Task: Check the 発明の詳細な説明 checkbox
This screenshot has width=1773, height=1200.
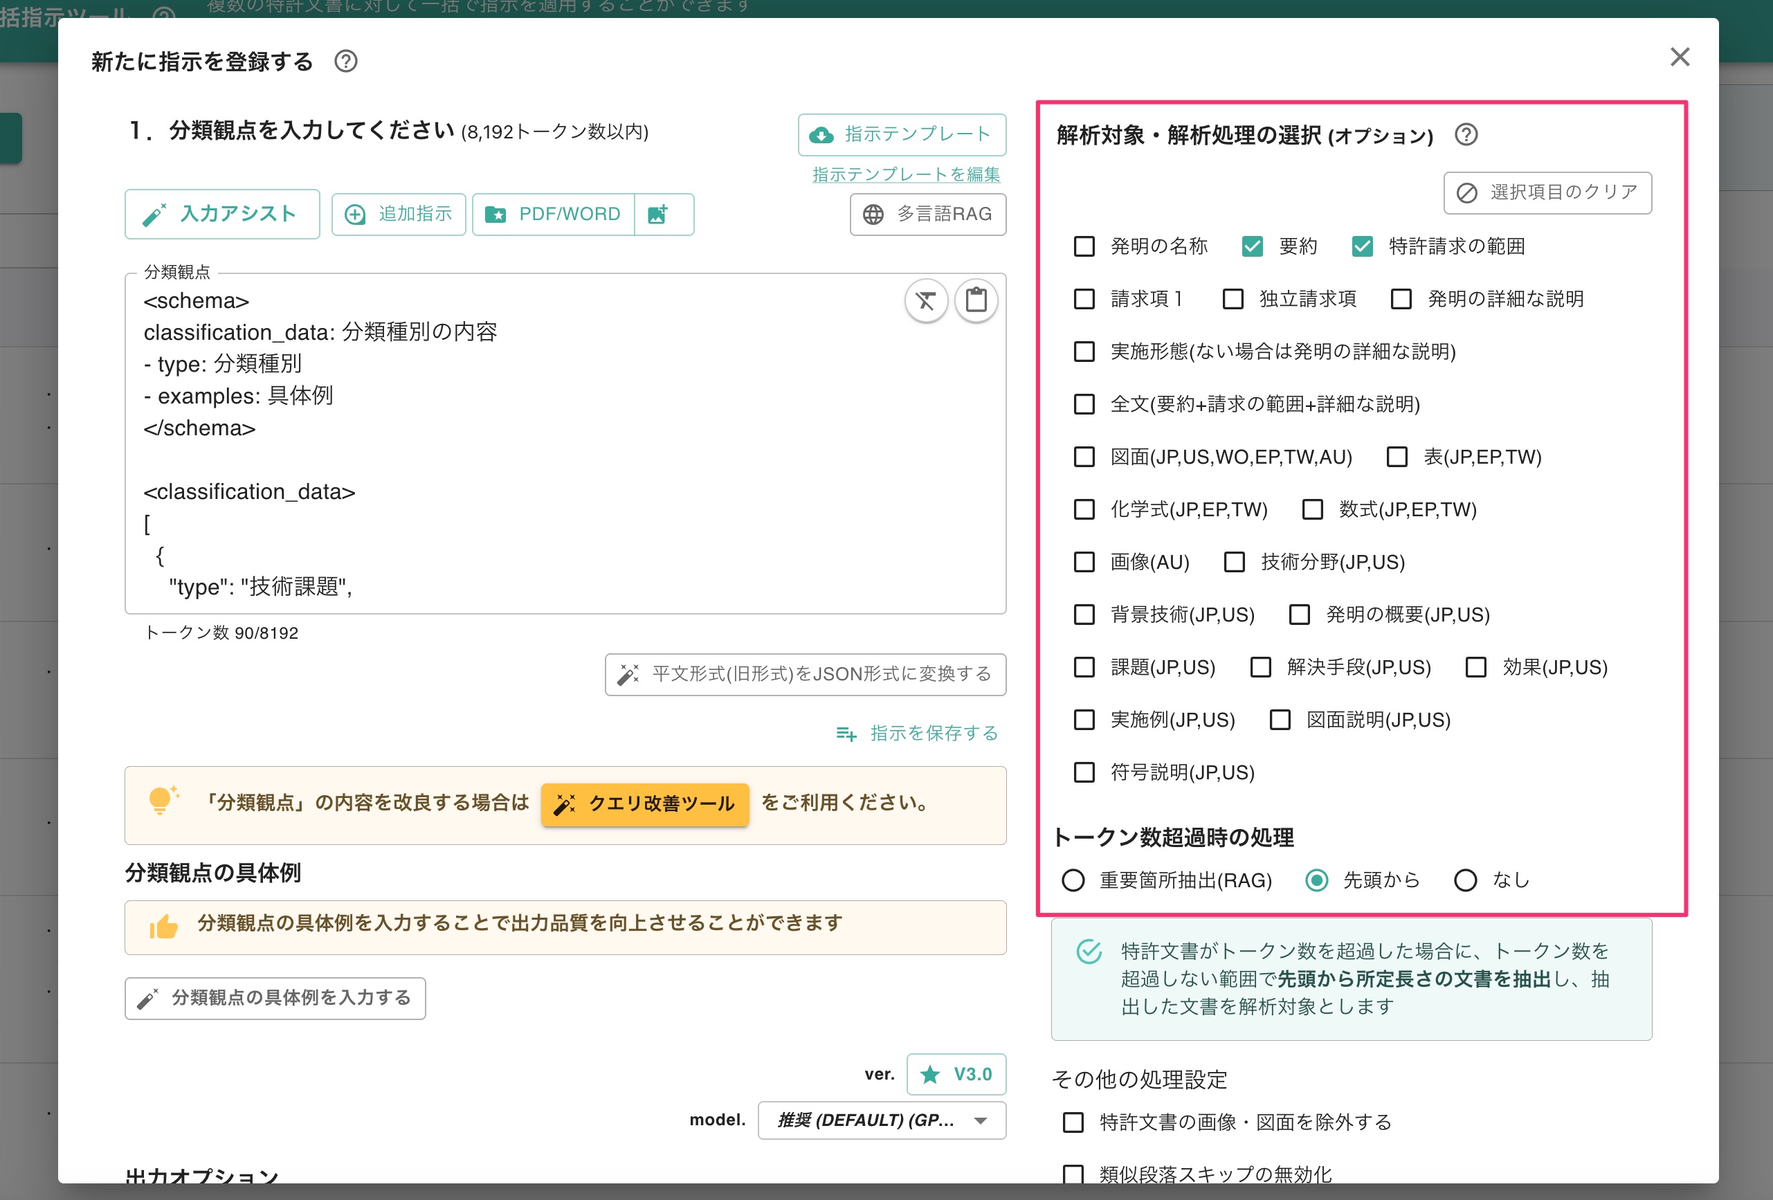Action: pyautogui.click(x=1401, y=299)
